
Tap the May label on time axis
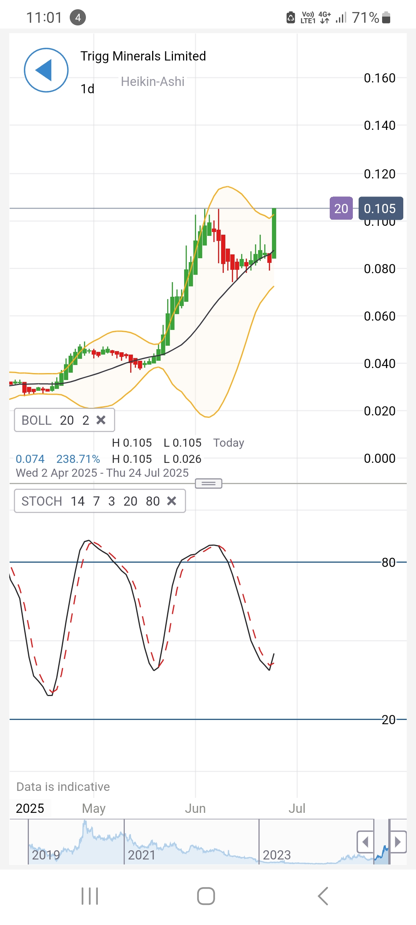click(94, 809)
